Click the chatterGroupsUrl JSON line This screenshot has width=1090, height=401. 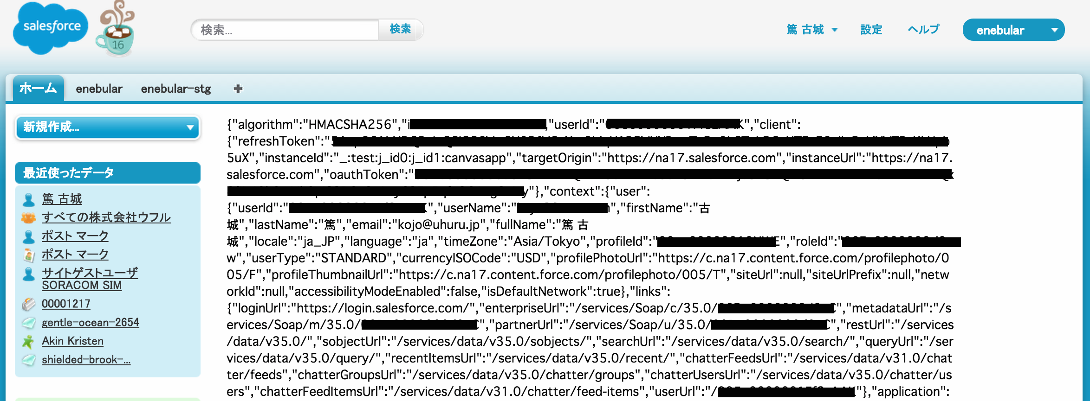[589, 375]
